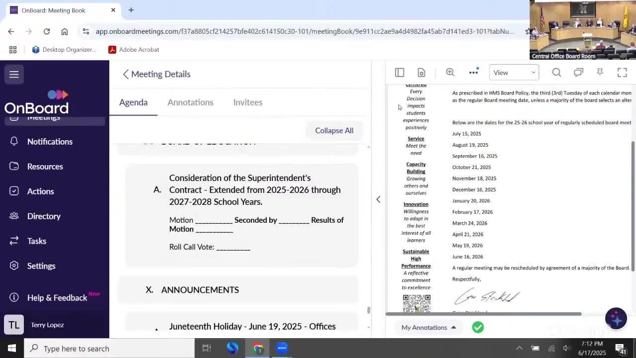Screen dimensions: 636x358
Task: Toggle the document sidebar panel icon
Action: 399,73
